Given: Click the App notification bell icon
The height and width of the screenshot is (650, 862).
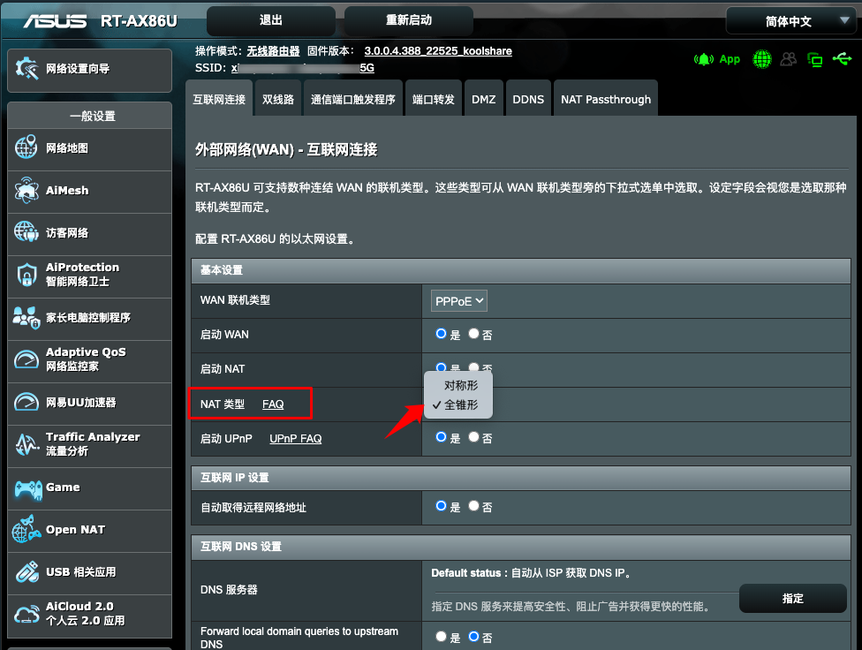Looking at the screenshot, I should coord(704,59).
